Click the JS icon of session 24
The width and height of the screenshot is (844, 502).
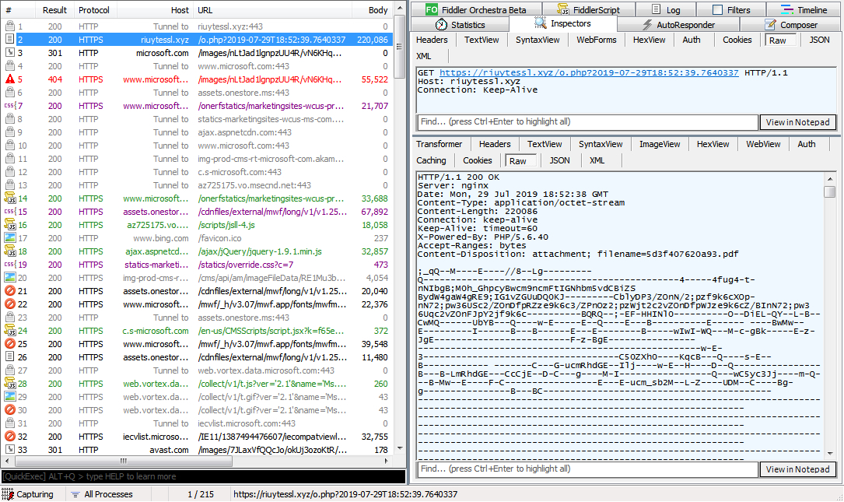click(x=9, y=331)
